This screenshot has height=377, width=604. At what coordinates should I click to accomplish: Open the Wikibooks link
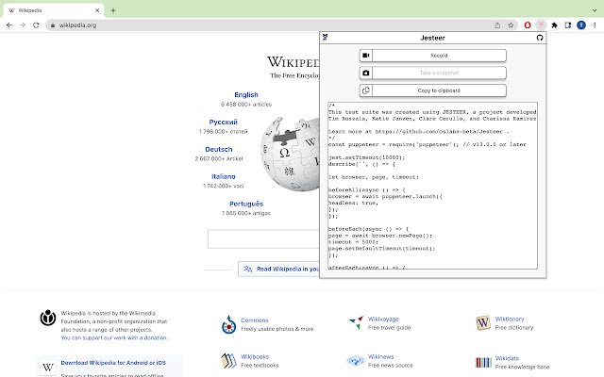(255, 356)
